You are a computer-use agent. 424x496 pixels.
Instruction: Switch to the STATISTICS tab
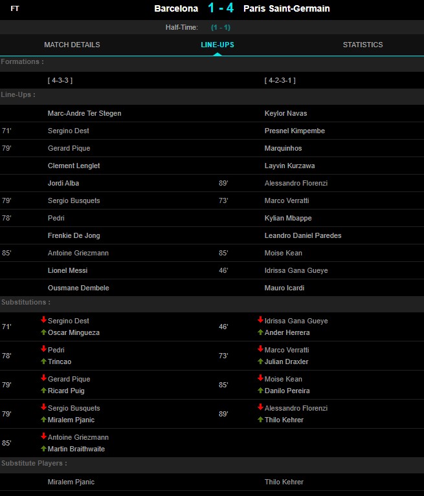[x=363, y=45]
